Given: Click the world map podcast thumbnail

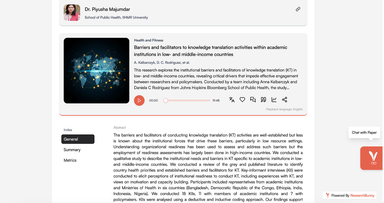Looking at the screenshot, I should pyautogui.click(x=97, y=71).
